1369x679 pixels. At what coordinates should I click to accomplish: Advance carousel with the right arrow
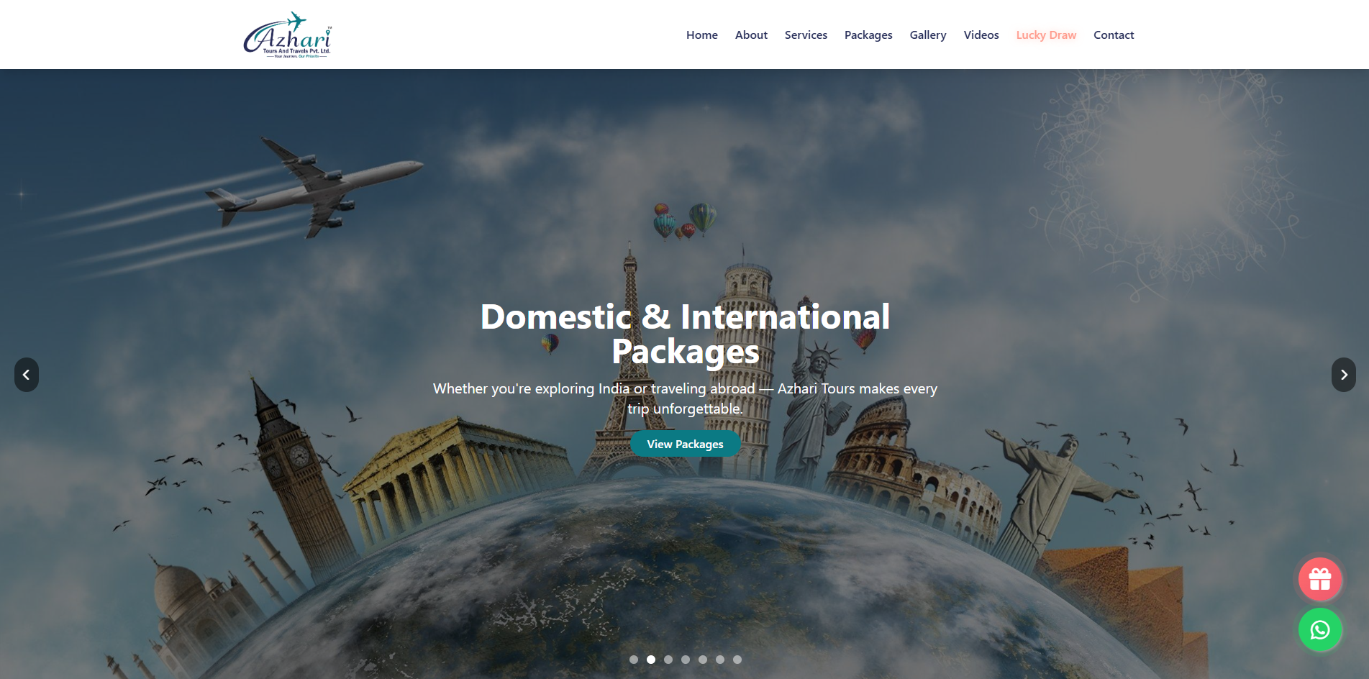1344,374
